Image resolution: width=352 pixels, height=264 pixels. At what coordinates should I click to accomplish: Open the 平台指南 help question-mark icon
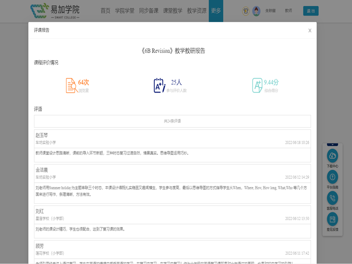point(332,177)
